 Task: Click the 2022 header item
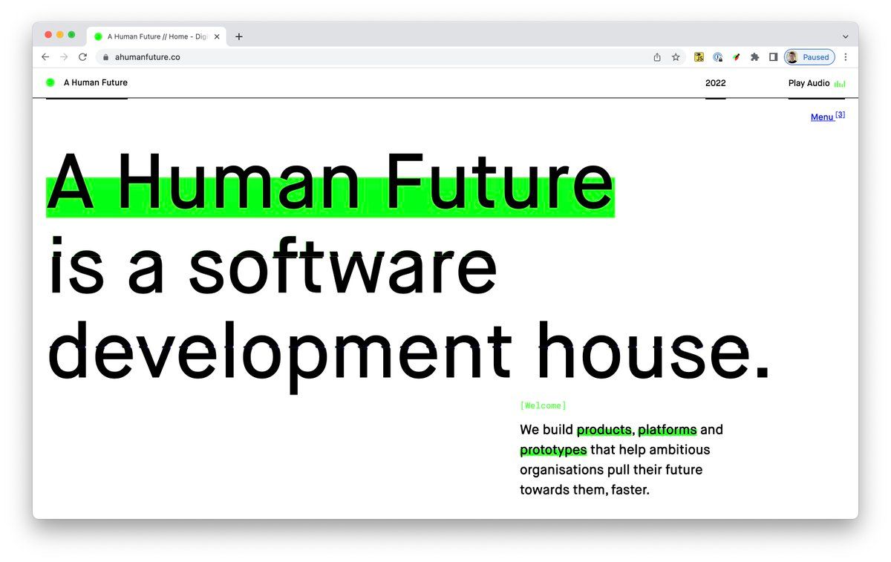715,83
